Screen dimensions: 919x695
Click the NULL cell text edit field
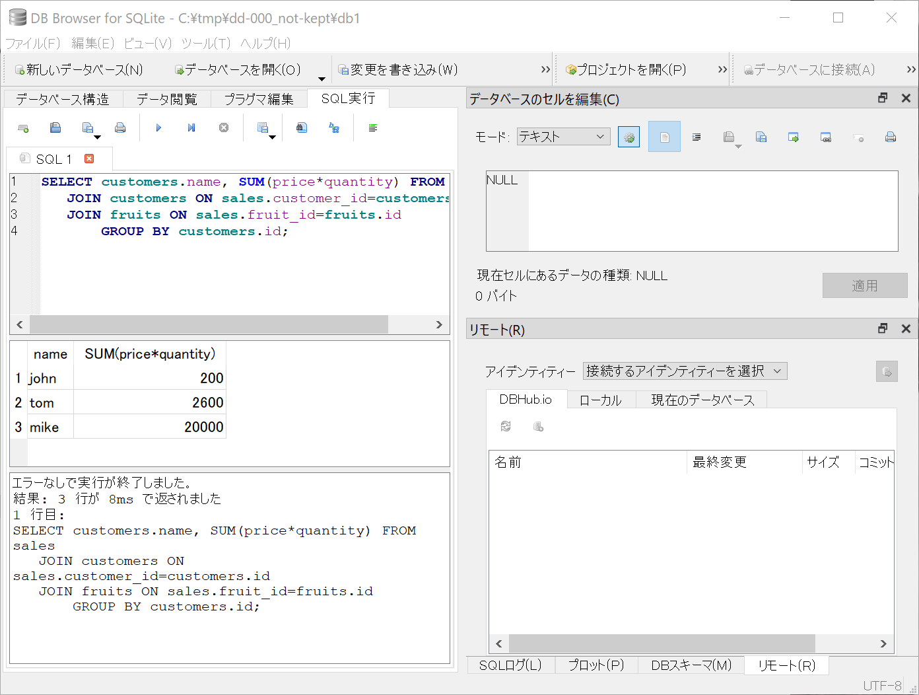(691, 211)
